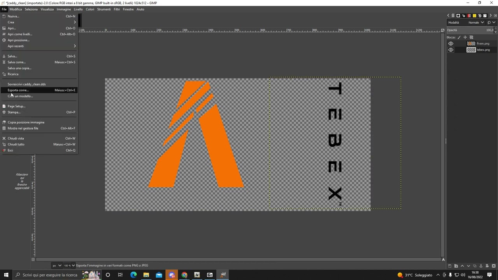Open Windows Start menu
This screenshot has height=280, width=498.
(x=6, y=275)
